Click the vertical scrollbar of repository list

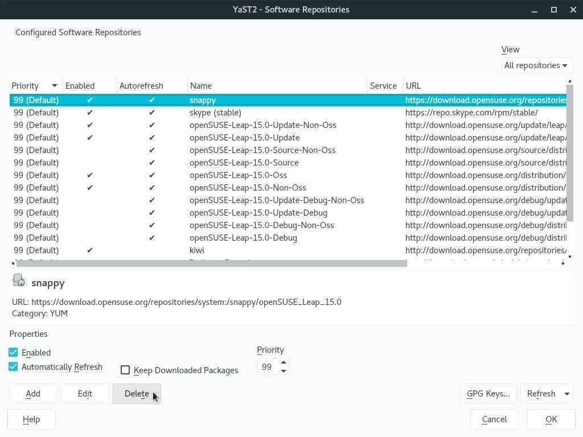pos(570,154)
